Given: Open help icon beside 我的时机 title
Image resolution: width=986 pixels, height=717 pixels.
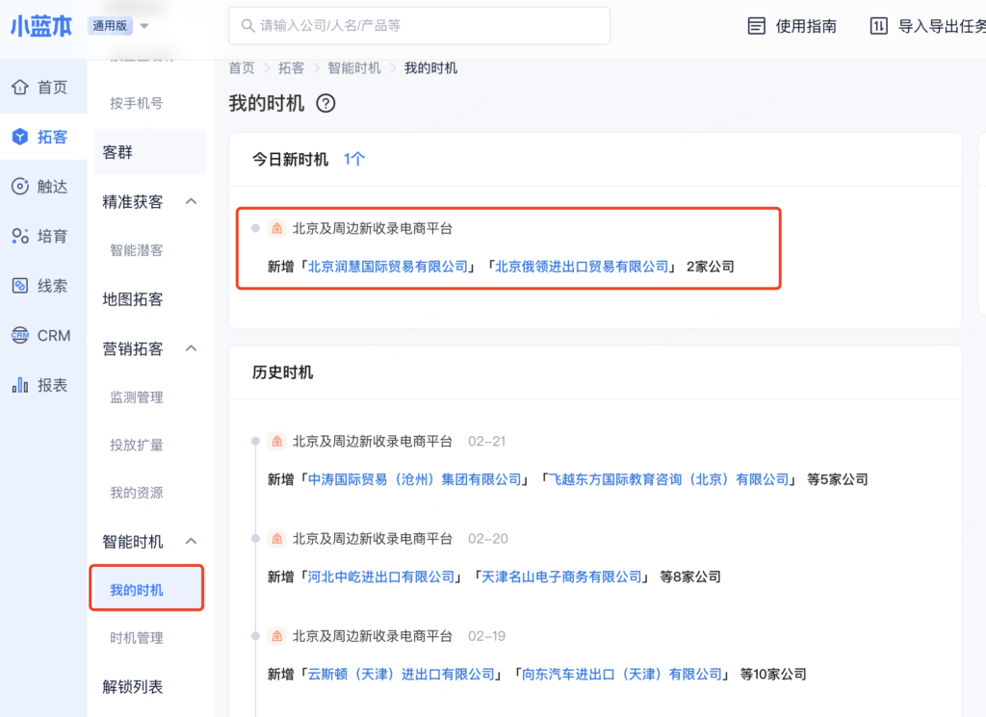Looking at the screenshot, I should 325,103.
